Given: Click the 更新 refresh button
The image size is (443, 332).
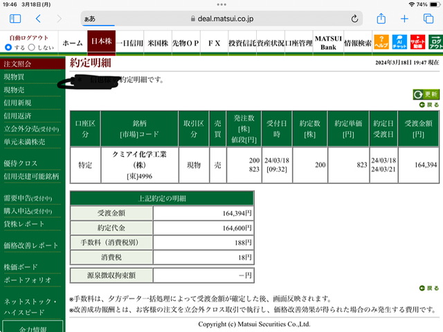Looking at the screenshot, I should pos(426,94).
